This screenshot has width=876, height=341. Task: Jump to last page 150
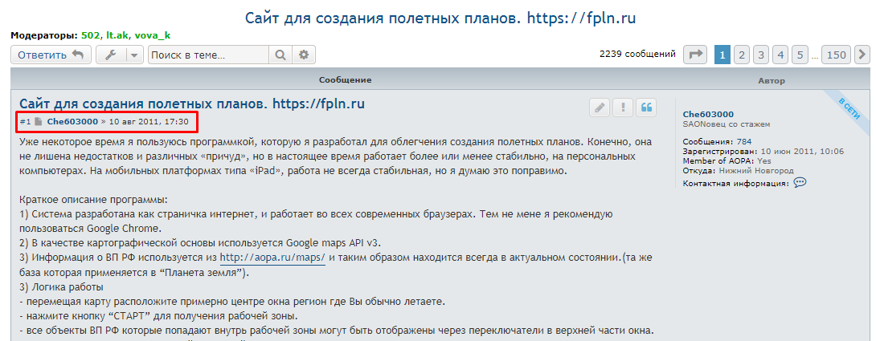click(837, 55)
